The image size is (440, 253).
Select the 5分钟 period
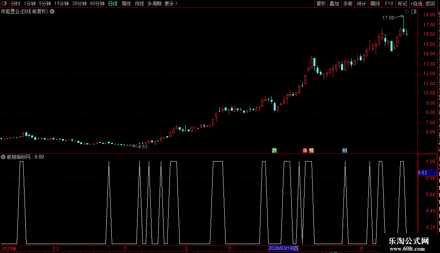(x=45, y=4)
